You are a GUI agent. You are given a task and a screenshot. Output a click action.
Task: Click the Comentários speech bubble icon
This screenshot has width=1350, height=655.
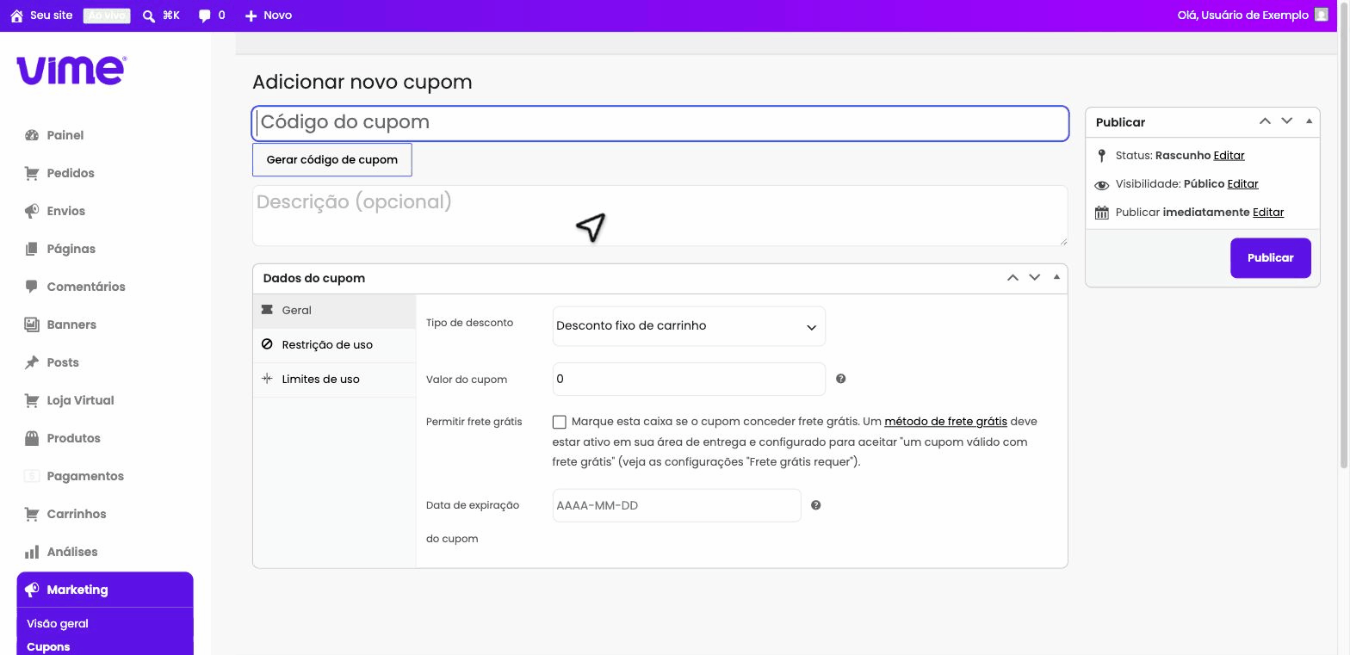[32, 287]
